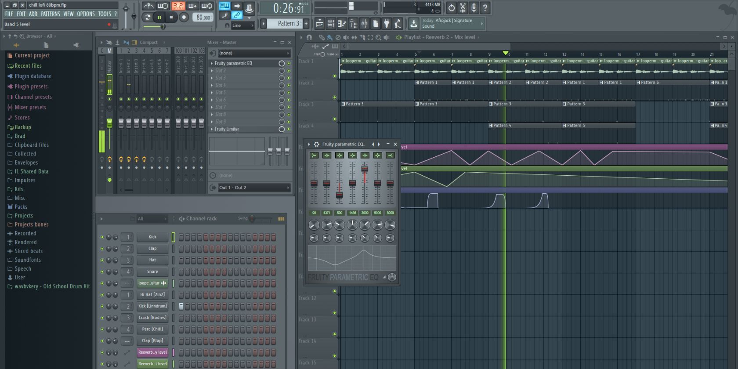The image size is (738, 369).
Task: Open the Out 1 - Out 2 output dropdown
Action: click(254, 188)
